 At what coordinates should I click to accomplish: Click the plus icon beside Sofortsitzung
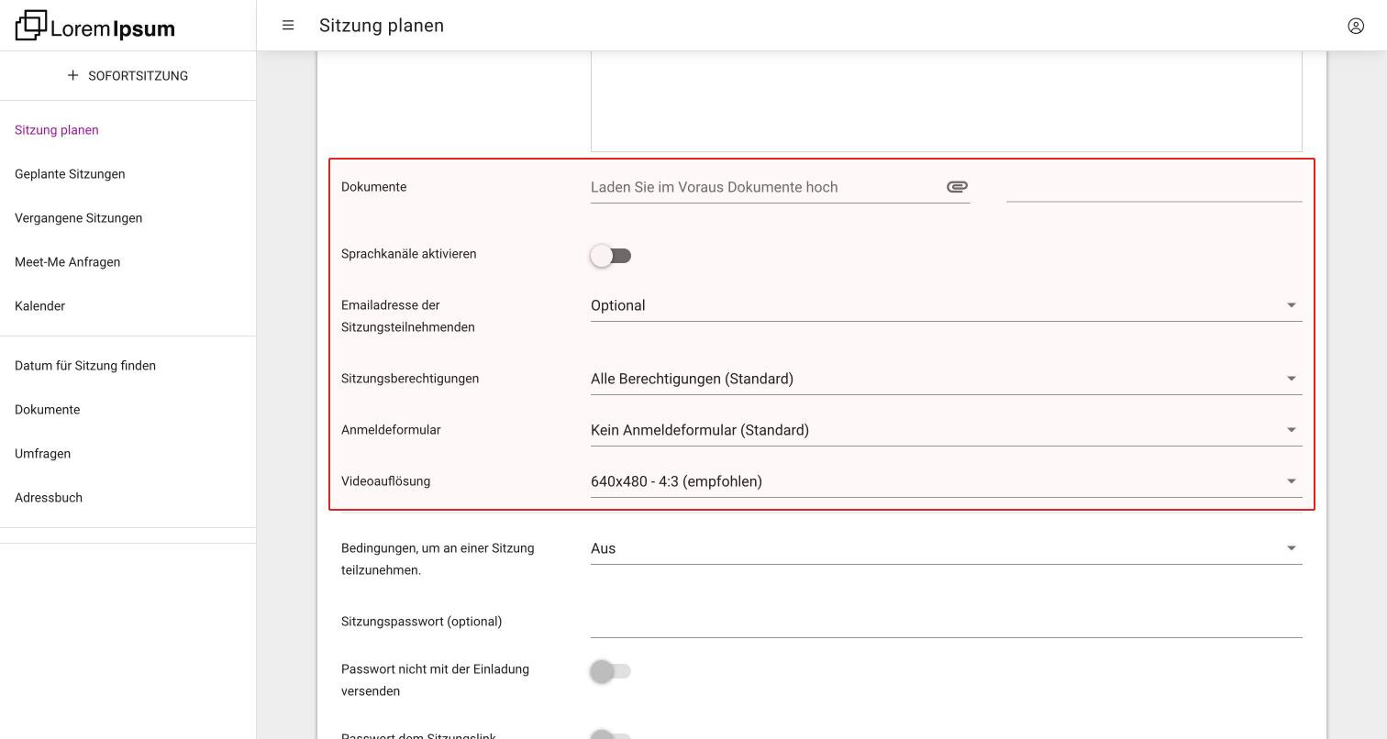tap(72, 75)
